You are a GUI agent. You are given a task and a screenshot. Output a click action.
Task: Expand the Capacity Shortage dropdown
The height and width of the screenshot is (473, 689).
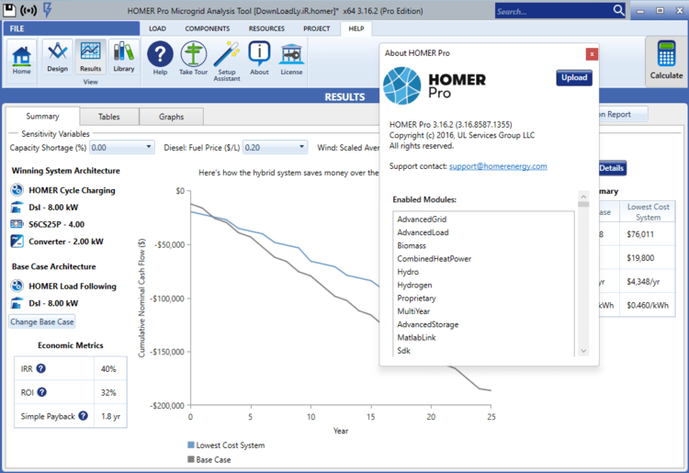tap(149, 147)
